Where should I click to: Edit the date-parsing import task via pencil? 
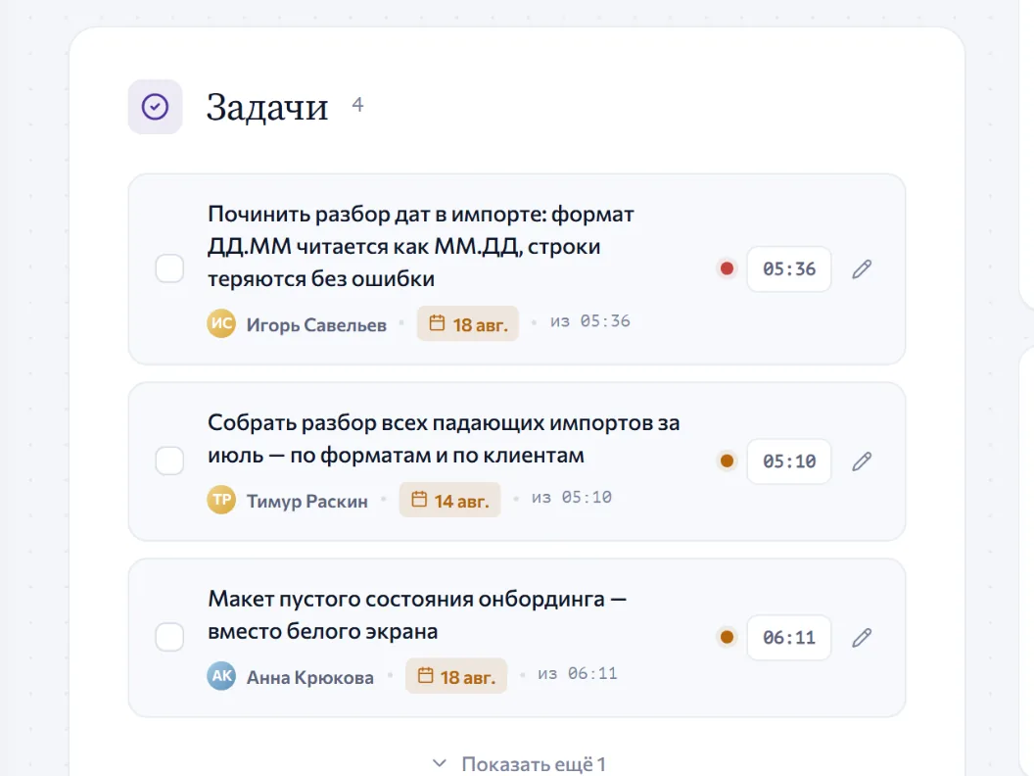tap(862, 269)
